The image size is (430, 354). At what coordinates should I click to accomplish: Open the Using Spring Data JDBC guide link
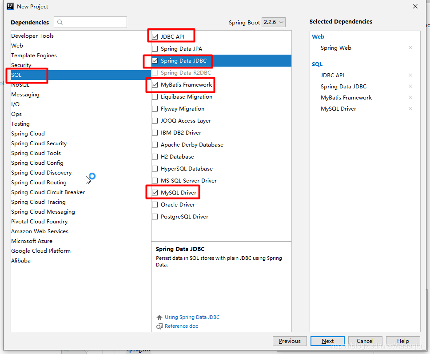pos(192,317)
